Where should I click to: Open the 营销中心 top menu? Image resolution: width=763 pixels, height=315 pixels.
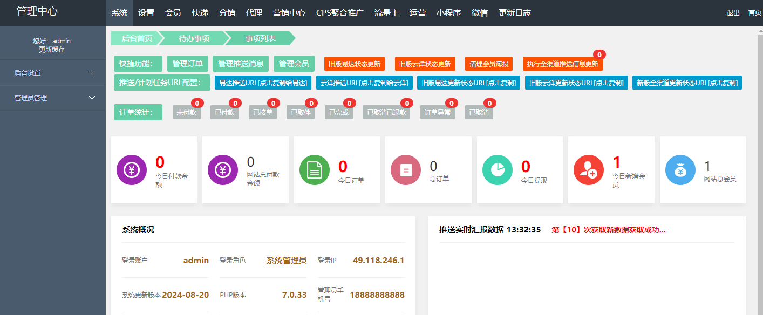pos(289,13)
